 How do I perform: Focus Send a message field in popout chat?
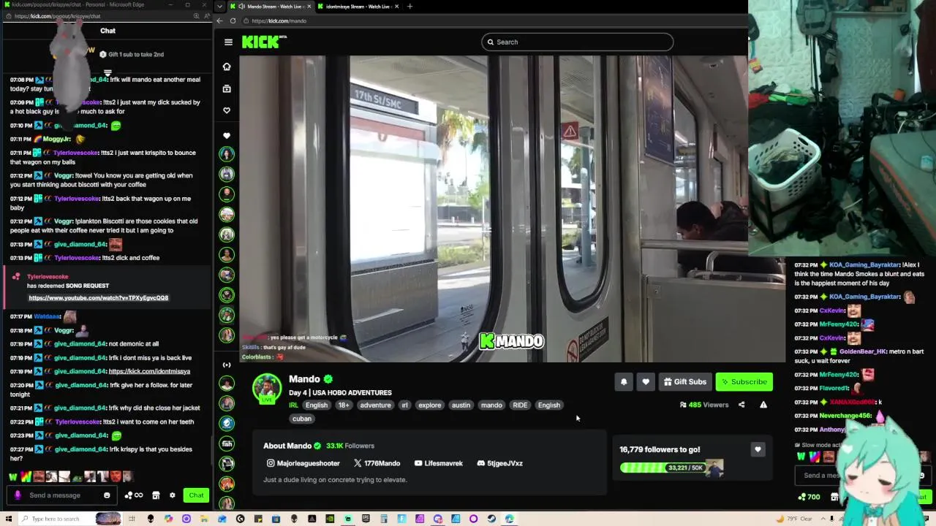pos(62,495)
